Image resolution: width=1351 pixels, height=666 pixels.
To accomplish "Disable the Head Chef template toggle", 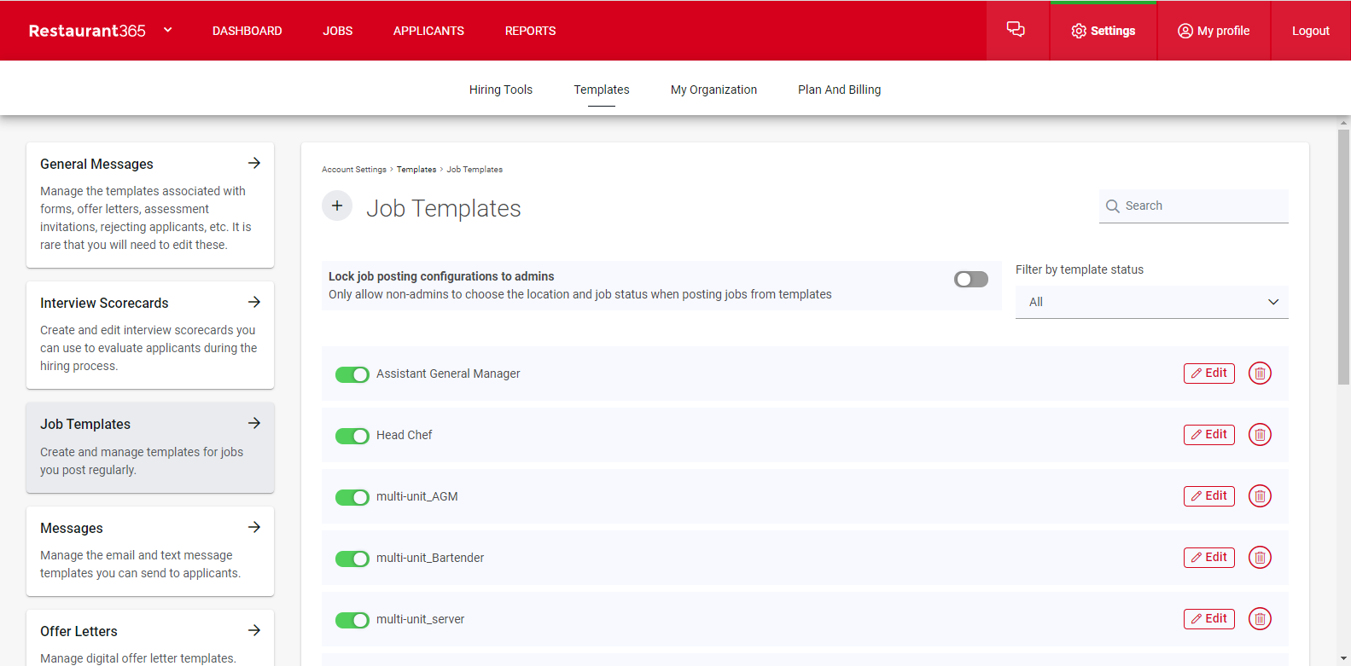I will tap(352, 436).
